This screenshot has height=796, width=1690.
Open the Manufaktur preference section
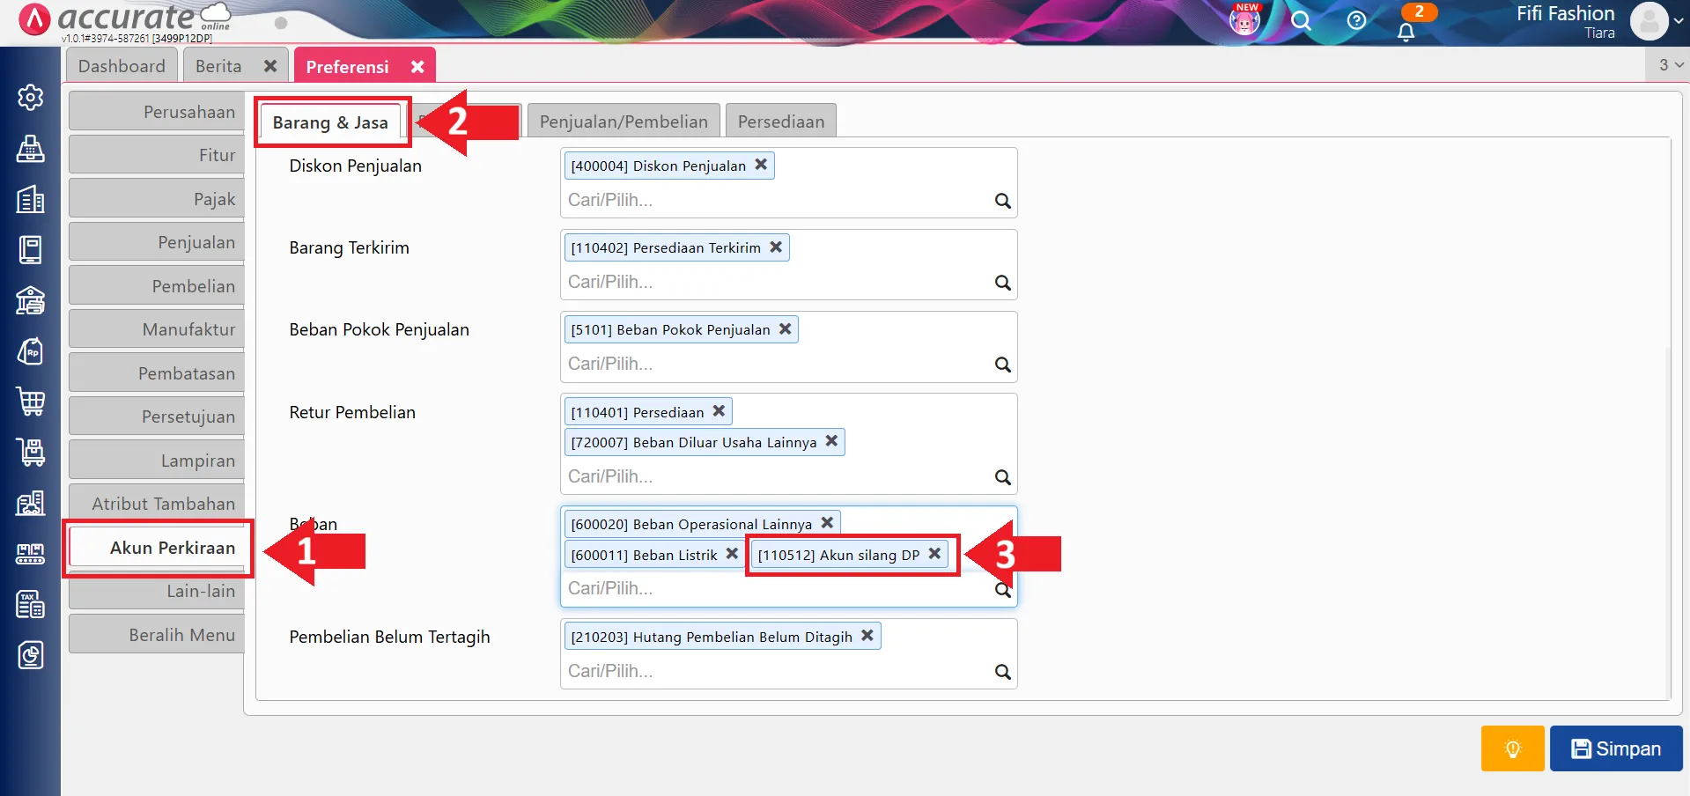point(157,329)
